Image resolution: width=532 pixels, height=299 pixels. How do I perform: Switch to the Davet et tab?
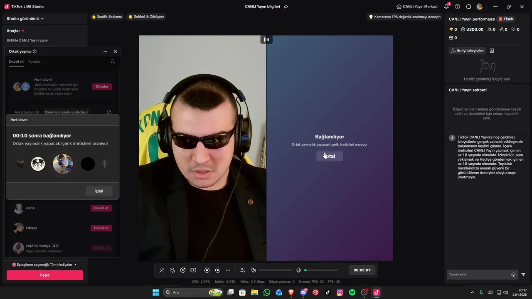point(16,61)
